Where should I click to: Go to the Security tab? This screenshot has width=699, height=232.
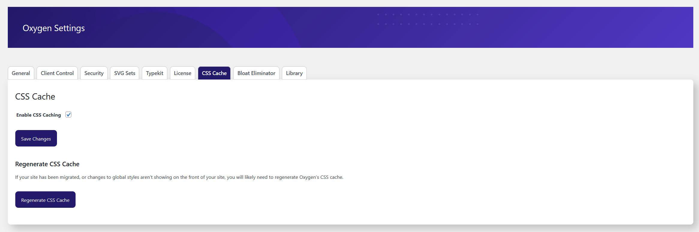pyautogui.click(x=94, y=73)
